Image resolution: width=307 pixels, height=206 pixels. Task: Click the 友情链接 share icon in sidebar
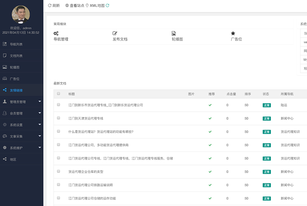tap(5, 90)
